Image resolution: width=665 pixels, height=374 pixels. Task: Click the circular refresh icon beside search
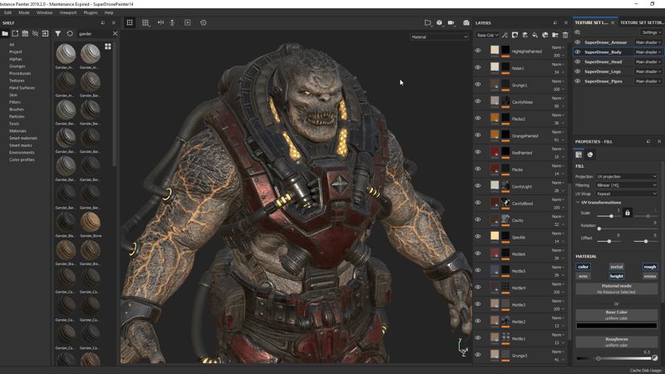click(70, 33)
